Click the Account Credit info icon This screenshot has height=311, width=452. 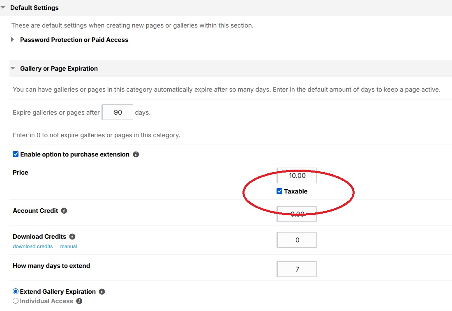pos(64,211)
